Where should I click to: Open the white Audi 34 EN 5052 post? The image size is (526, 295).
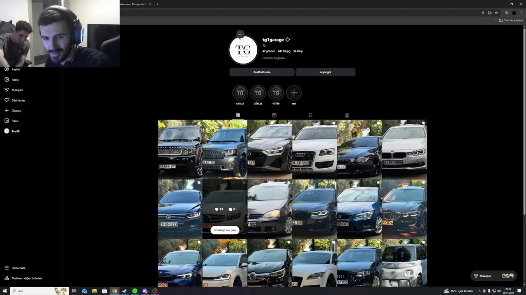coord(314,149)
